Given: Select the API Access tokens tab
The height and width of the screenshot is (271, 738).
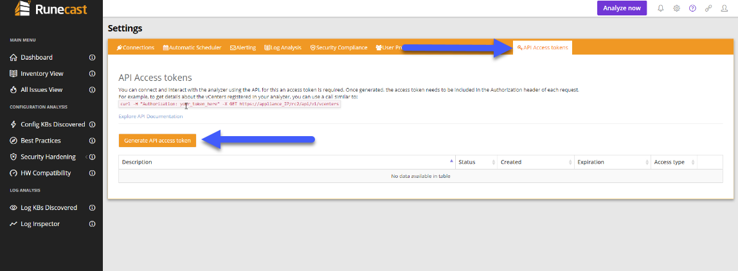Looking at the screenshot, I should click(x=542, y=48).
